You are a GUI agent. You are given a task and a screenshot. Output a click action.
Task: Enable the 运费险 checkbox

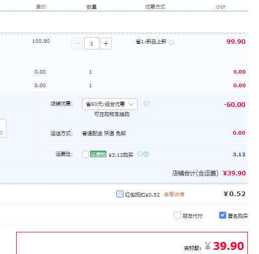85,154
